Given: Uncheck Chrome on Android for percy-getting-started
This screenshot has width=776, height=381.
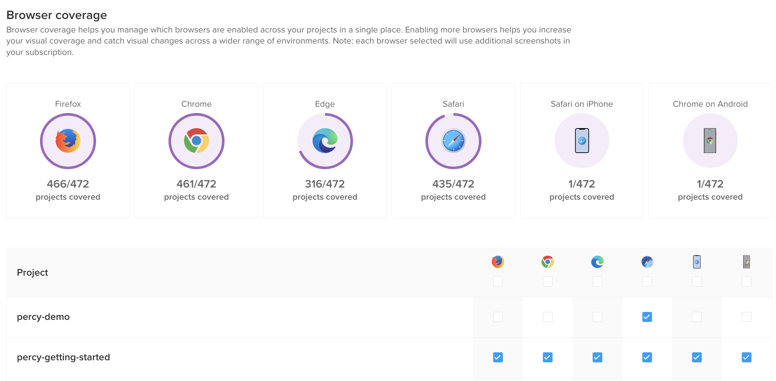Looking at the screenshot, I should coord(746,358).
